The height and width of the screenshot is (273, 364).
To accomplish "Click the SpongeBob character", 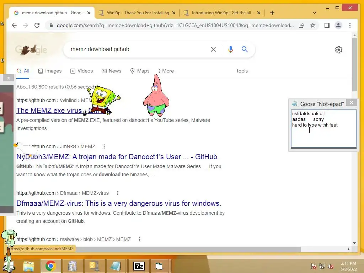I will [102, 101].
